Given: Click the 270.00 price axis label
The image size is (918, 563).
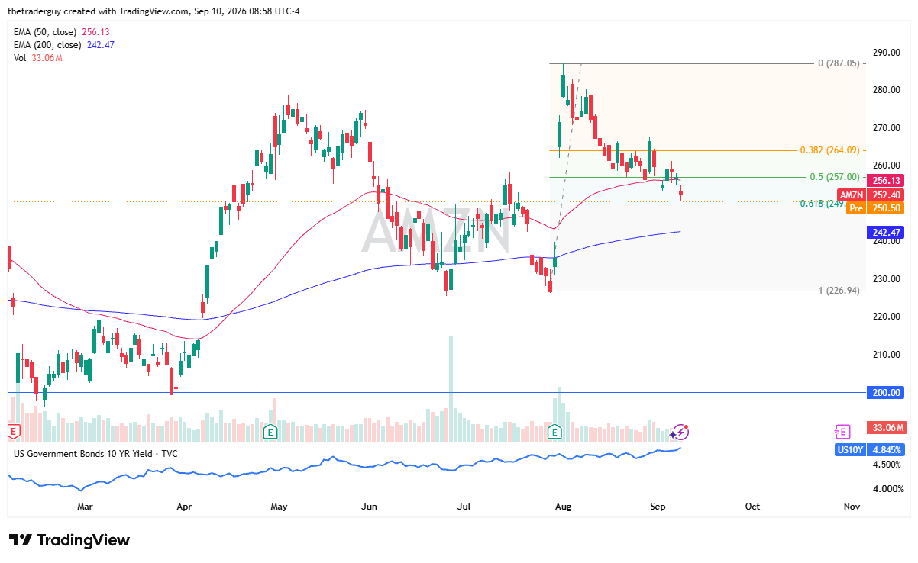Looking at the screenshot, I should [x=885, y=128].
